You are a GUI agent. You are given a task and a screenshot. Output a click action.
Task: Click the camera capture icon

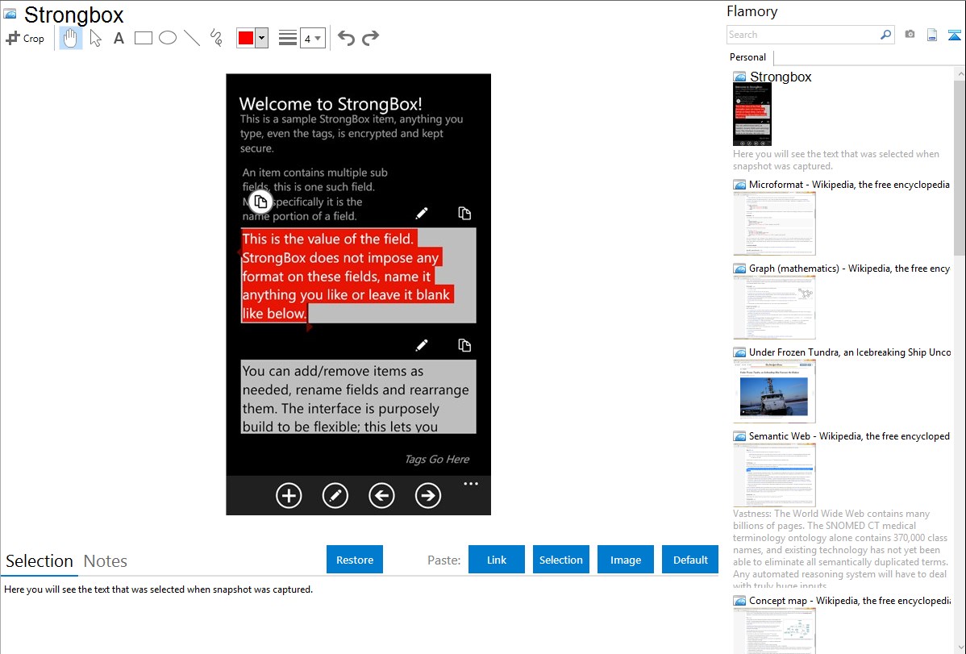click(x=910, y=35)
